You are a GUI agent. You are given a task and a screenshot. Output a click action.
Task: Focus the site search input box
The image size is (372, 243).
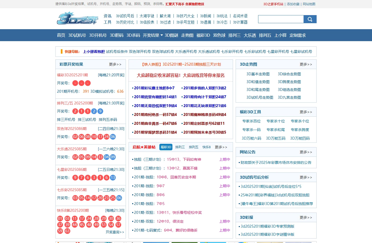pos(281,19)
